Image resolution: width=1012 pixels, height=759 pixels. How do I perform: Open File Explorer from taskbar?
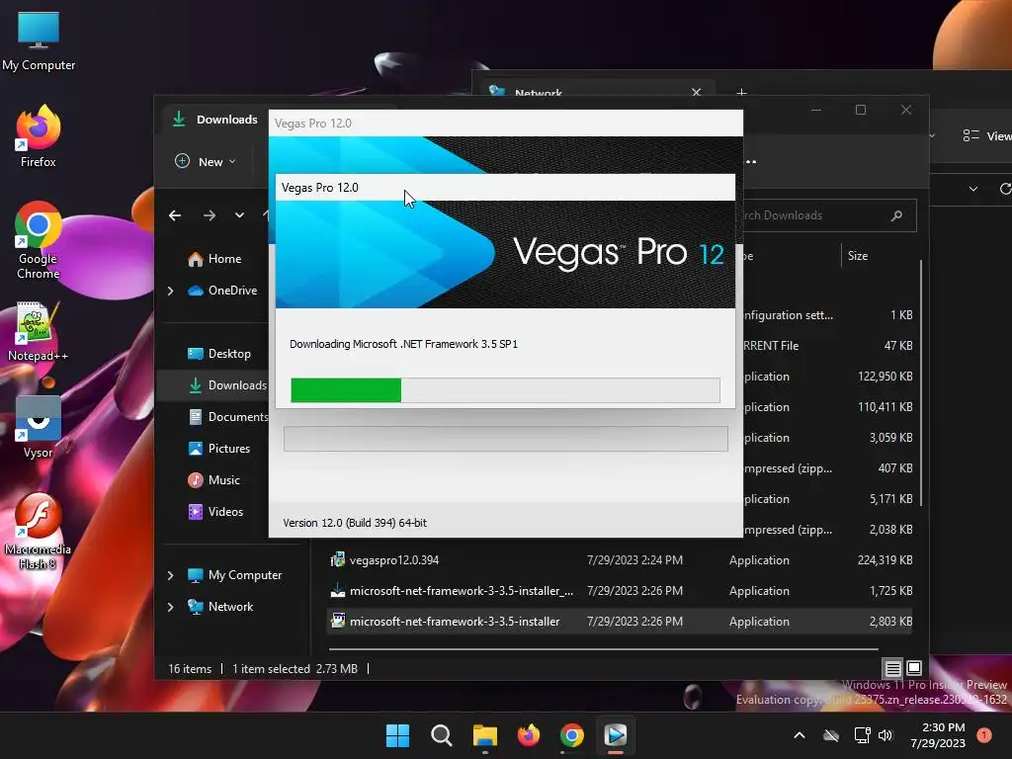[484, 735]
